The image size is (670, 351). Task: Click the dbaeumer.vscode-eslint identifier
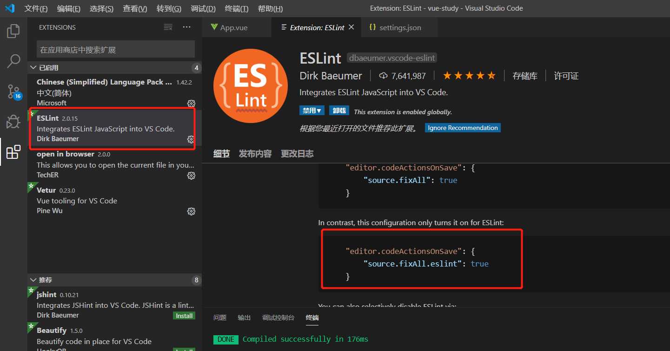pyautogui.click(x=392, y=58)
